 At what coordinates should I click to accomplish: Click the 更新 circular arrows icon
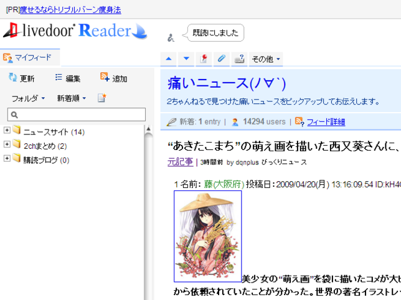pos(13,77)
